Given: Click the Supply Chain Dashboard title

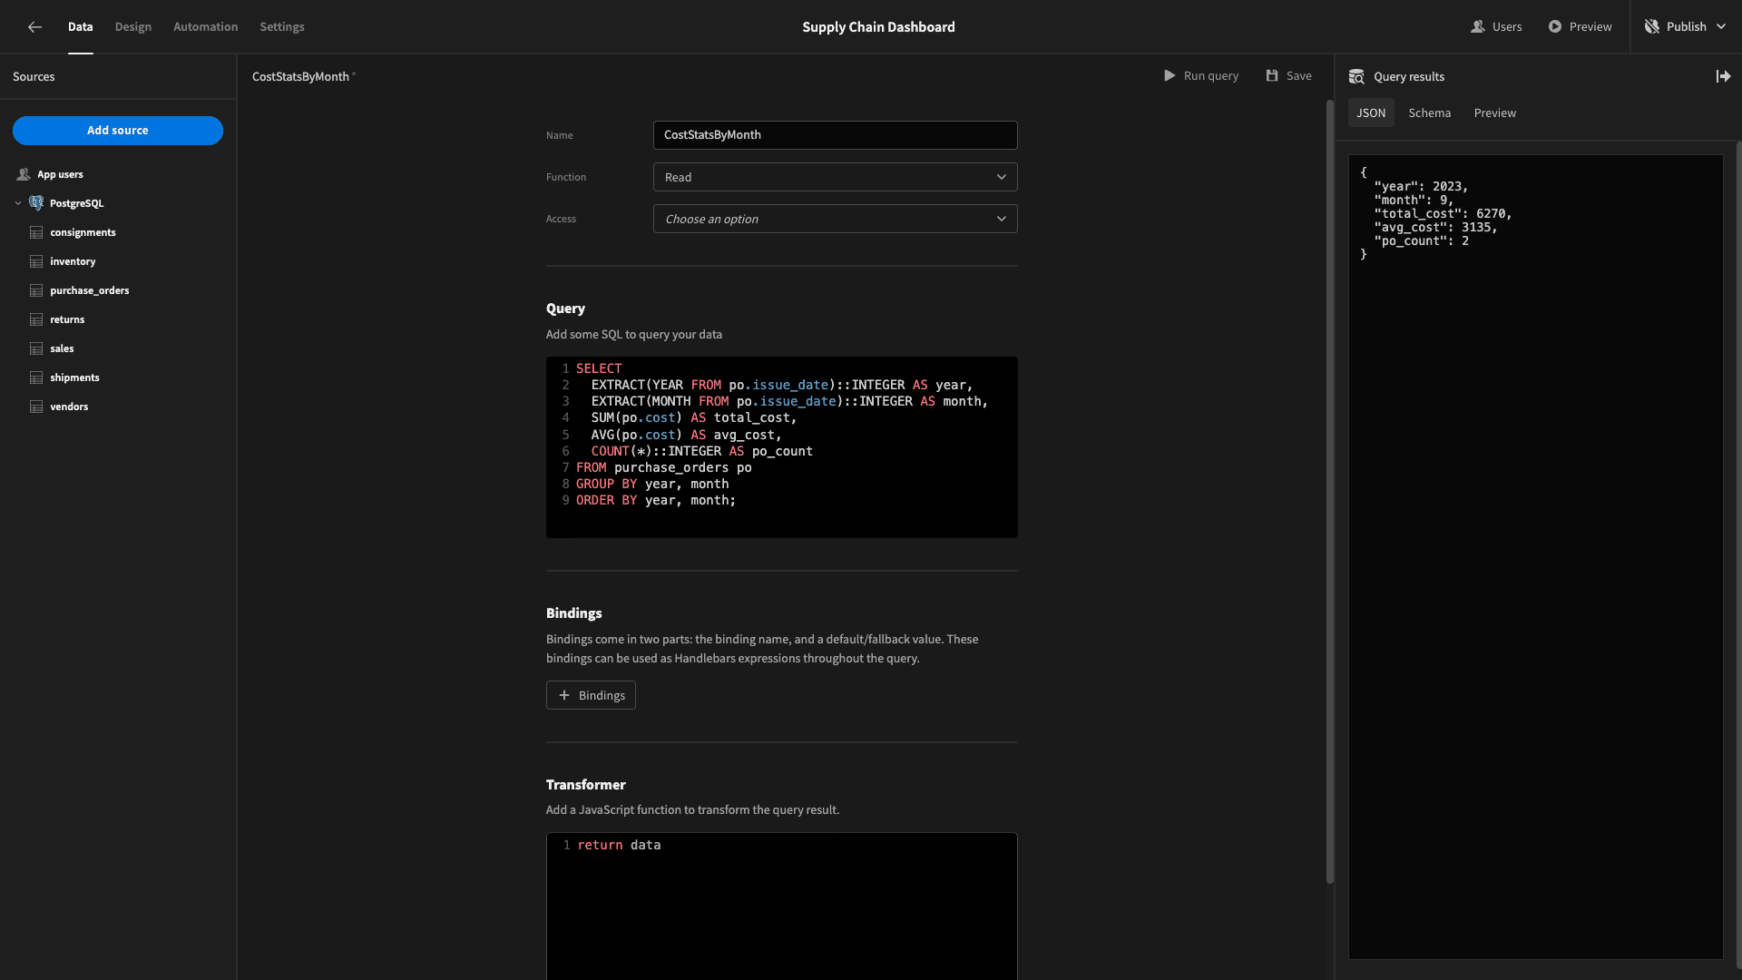Looking at the screenshot, I should tap(878, 27).
